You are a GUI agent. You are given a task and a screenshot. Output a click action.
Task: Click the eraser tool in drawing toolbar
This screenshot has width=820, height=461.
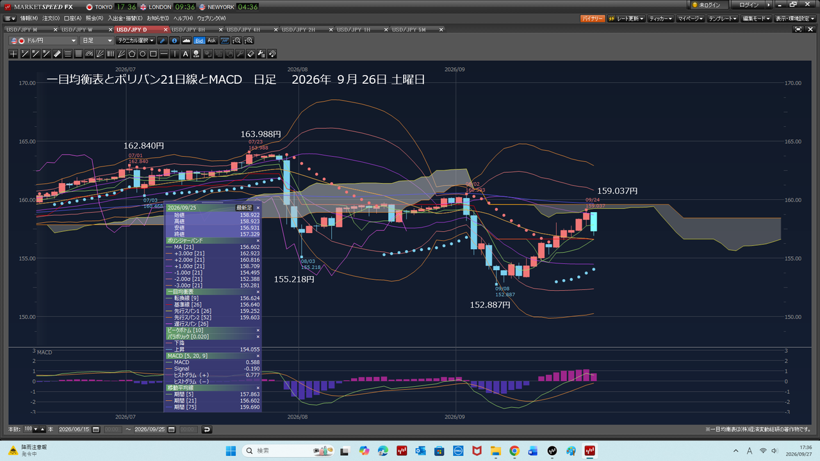pos(250,54)
